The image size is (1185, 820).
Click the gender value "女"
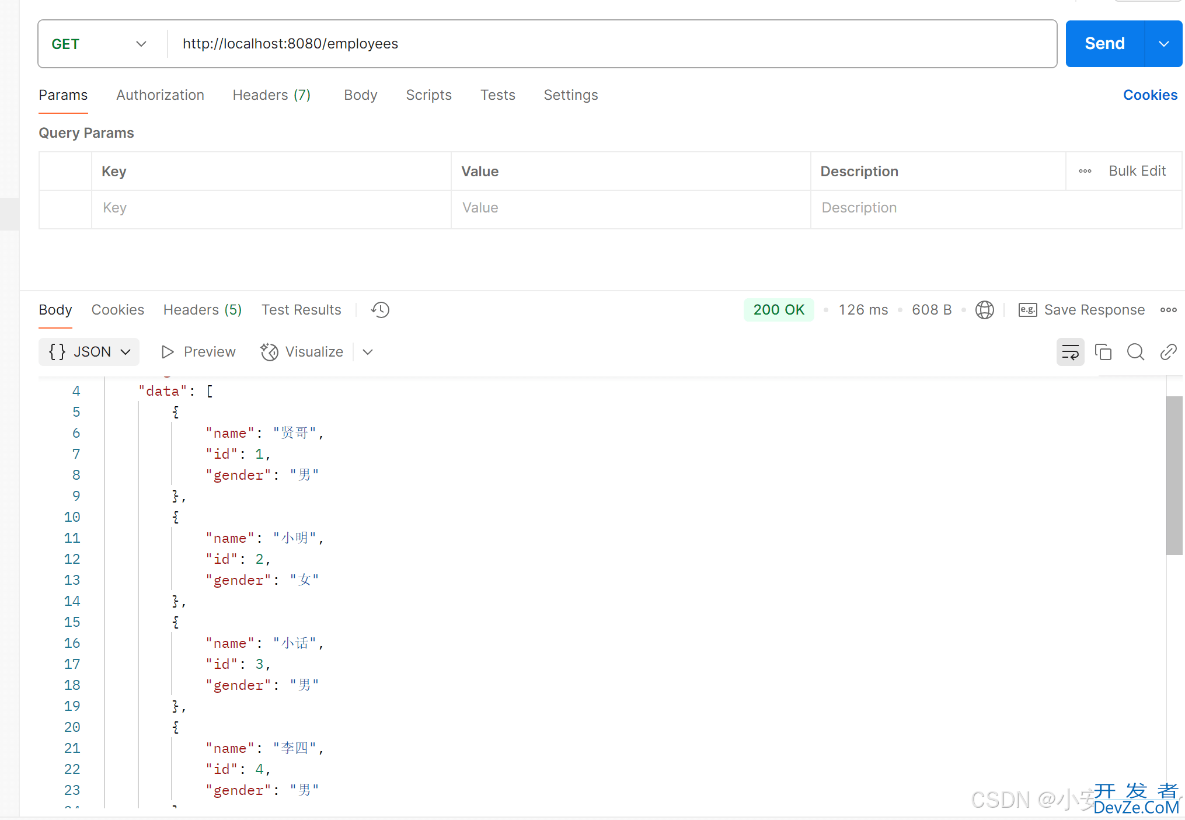point(304,580)
